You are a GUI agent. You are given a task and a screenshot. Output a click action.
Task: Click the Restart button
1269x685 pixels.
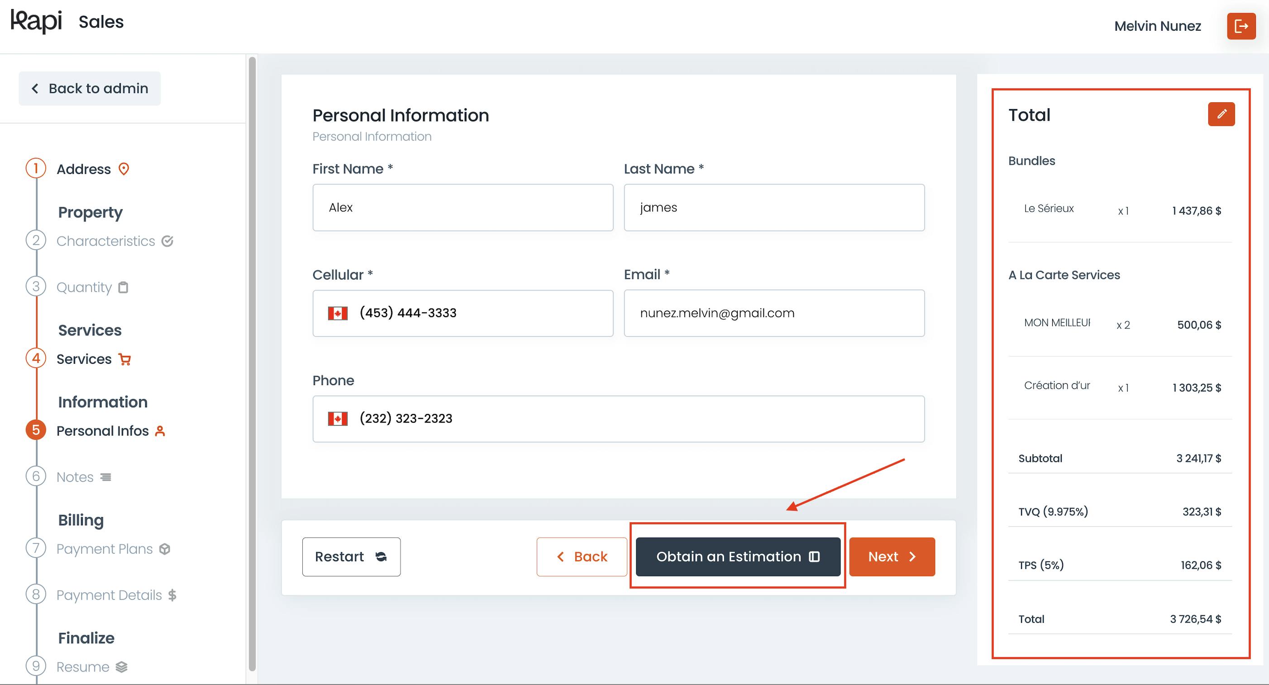click(351, 557)
